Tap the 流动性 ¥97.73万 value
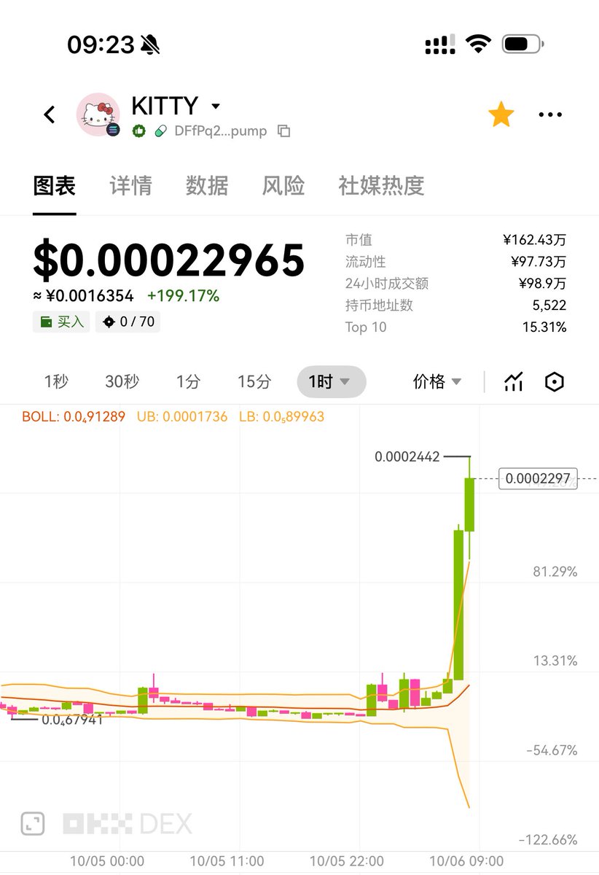This screenshot has width=599, height=875. (x=538, y=262)
